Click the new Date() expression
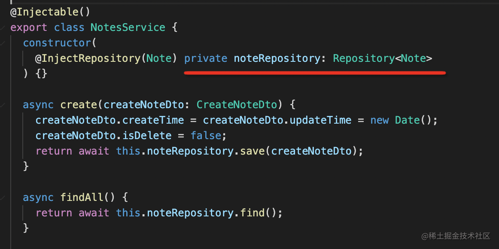Image resolution: width=499 pixels, height=249 pixels. click(x=403, y=120)
